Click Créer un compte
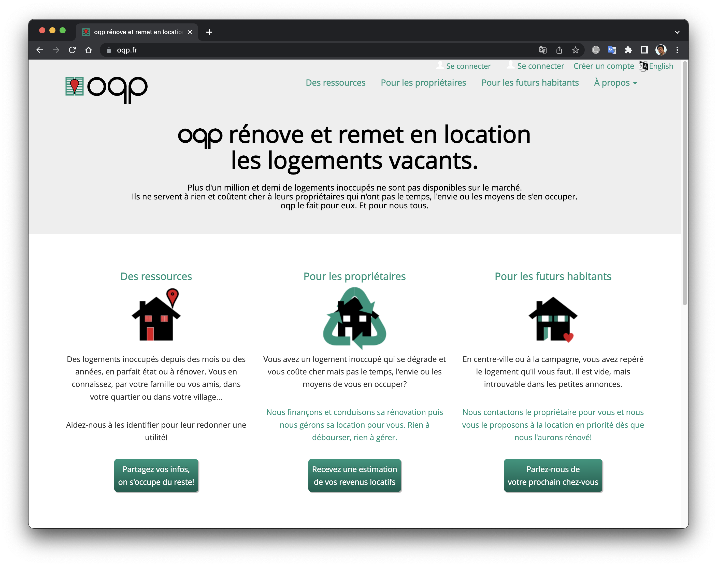The width and height of the screenshot is (717, 566). point(604,66)
